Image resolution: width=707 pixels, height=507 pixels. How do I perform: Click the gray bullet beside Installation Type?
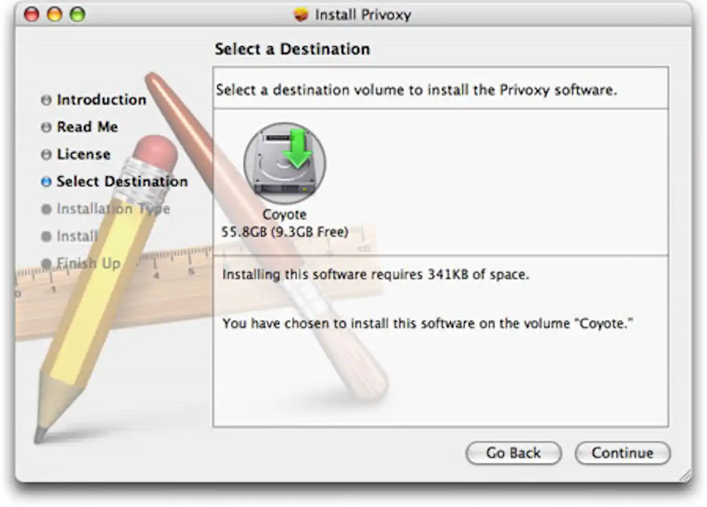pos(46,209)
